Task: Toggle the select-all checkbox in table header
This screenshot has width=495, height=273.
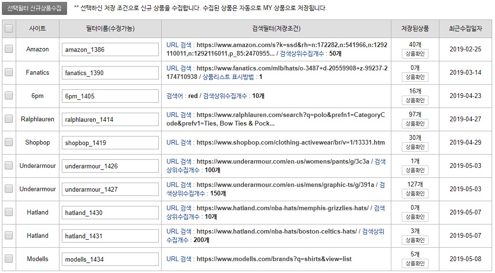Action: pos(9,29)
